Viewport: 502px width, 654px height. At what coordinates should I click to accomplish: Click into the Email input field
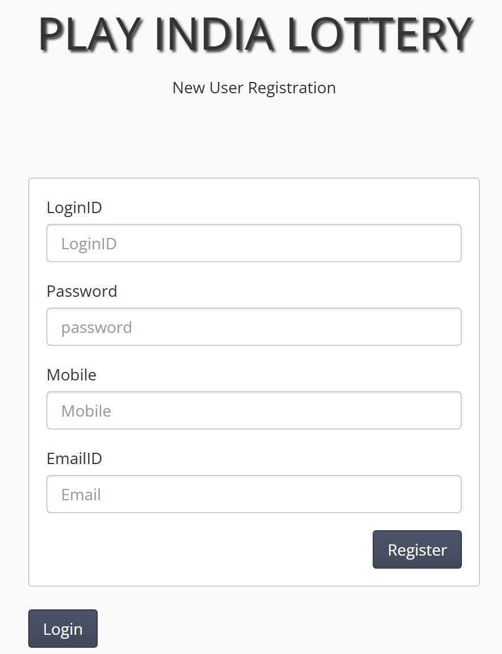[x=254, y=494]
